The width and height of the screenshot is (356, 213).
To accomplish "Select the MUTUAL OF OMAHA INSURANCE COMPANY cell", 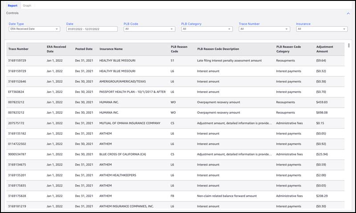I will [129, 123].
